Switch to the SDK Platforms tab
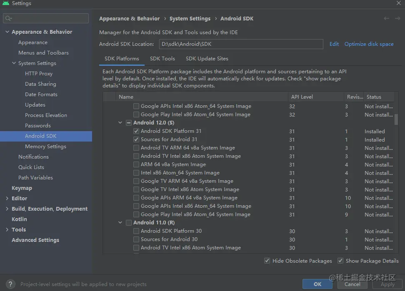405x291 pixels. [122, 59]
